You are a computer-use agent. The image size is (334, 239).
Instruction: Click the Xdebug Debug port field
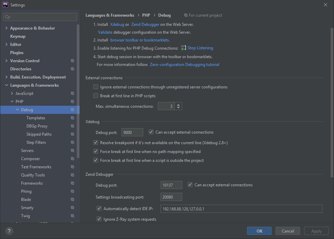[132, 132]
